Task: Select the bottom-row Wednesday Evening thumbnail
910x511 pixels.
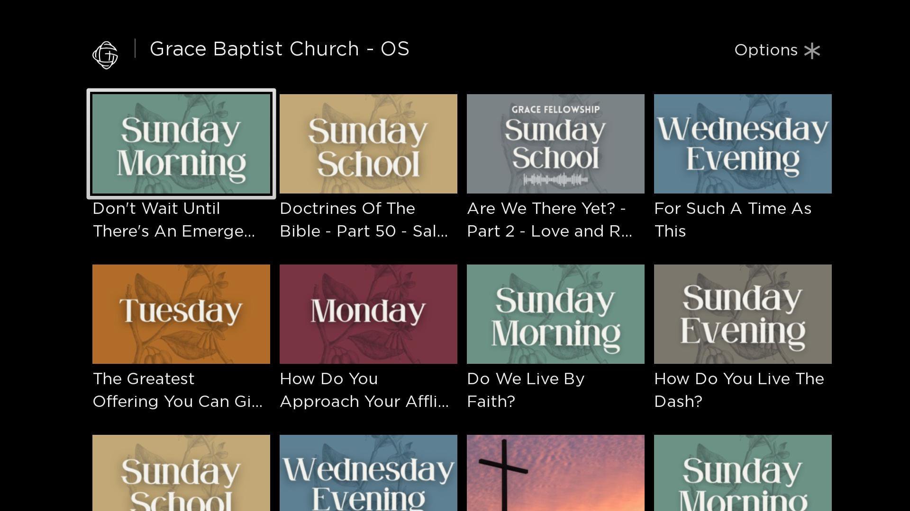Action: [x=368, y=473]
